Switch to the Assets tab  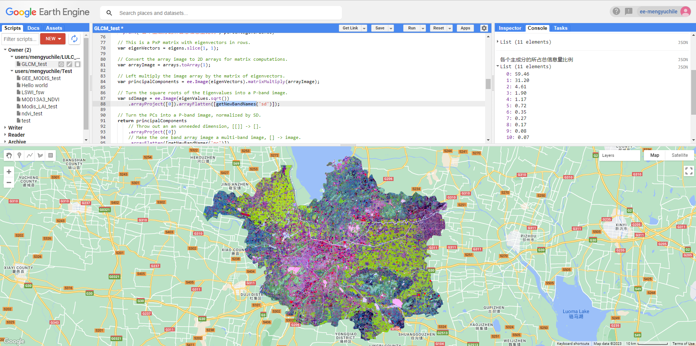(54, 28)
